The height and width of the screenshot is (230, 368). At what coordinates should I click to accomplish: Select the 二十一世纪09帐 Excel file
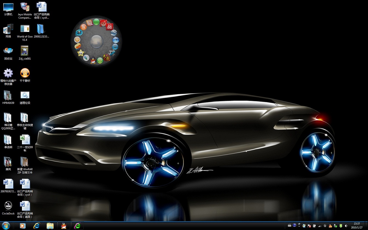coord(25,140)
